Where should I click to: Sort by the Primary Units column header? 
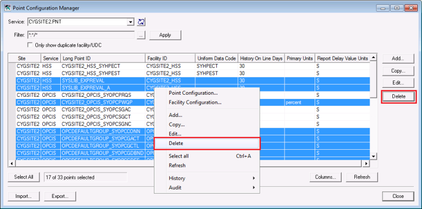point(300,58)
